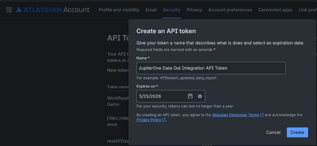Go to the Privacy tab
317x146 pixels.
pos(194,10)
